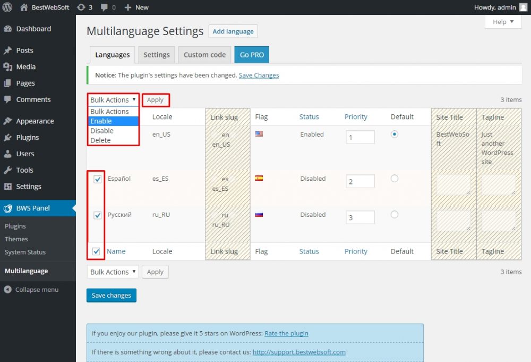Click the Media library icon
The height and width of the screenshot is (362, 531).
pos(12,67)
